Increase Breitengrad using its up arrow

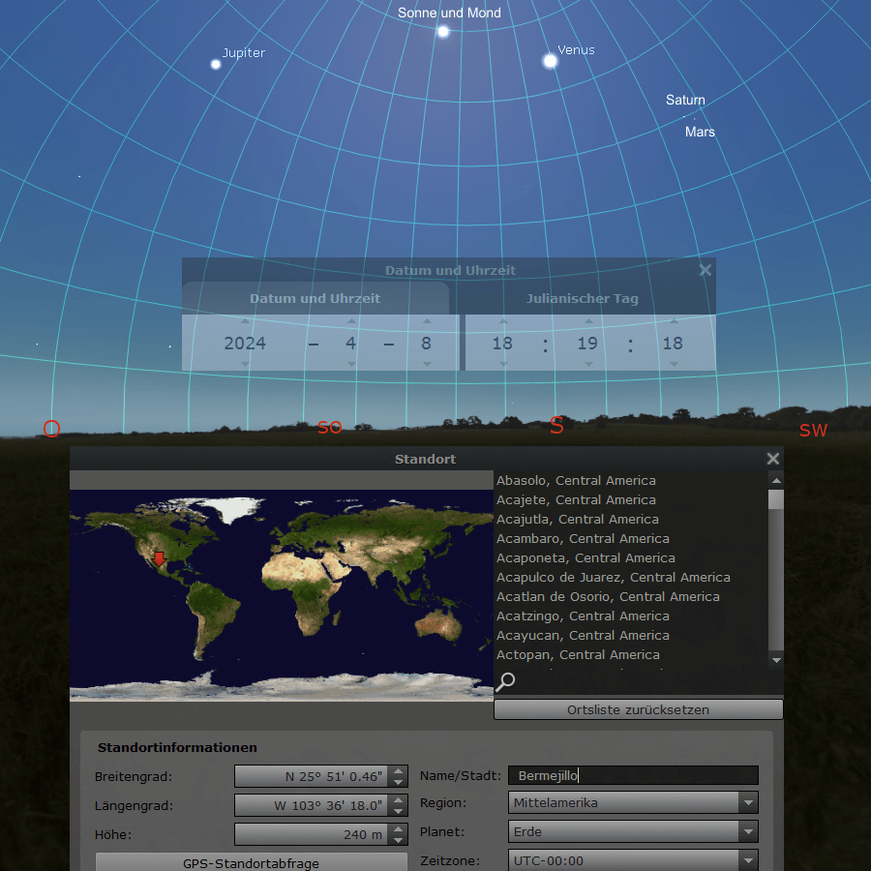[x=399, y=771]
